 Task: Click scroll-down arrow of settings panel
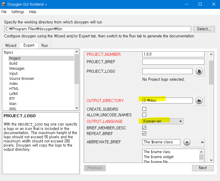pos(211,160)
